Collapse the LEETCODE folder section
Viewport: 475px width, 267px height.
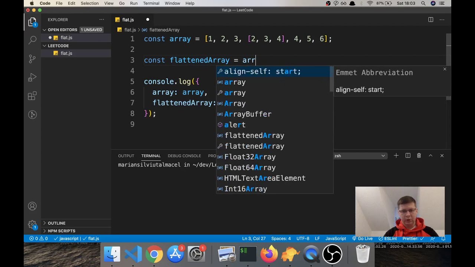76,46
